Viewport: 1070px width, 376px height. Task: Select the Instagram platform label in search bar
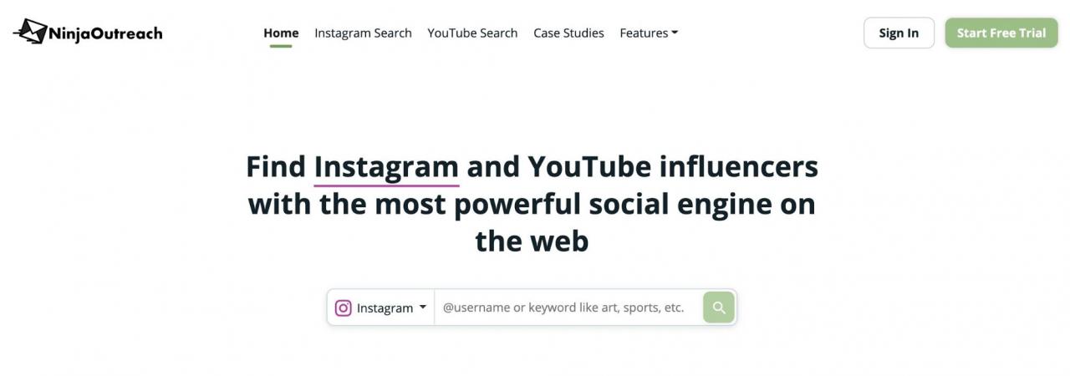coord(385,307)
